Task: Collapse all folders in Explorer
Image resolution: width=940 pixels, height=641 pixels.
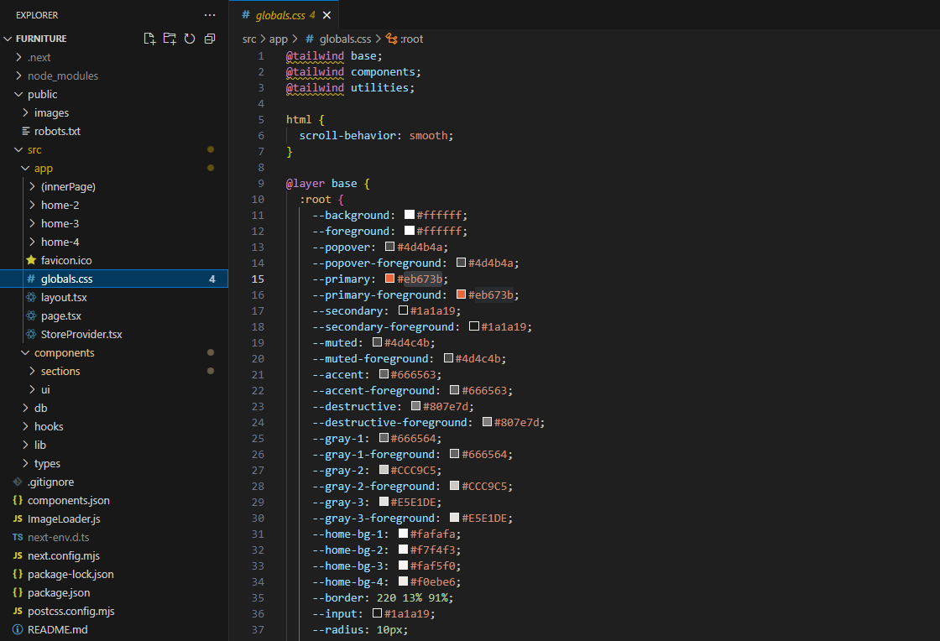Action: pyautogui.click(x=210, y=39)
